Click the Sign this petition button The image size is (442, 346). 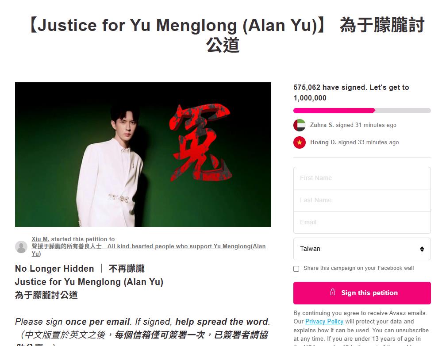[362, 293]
